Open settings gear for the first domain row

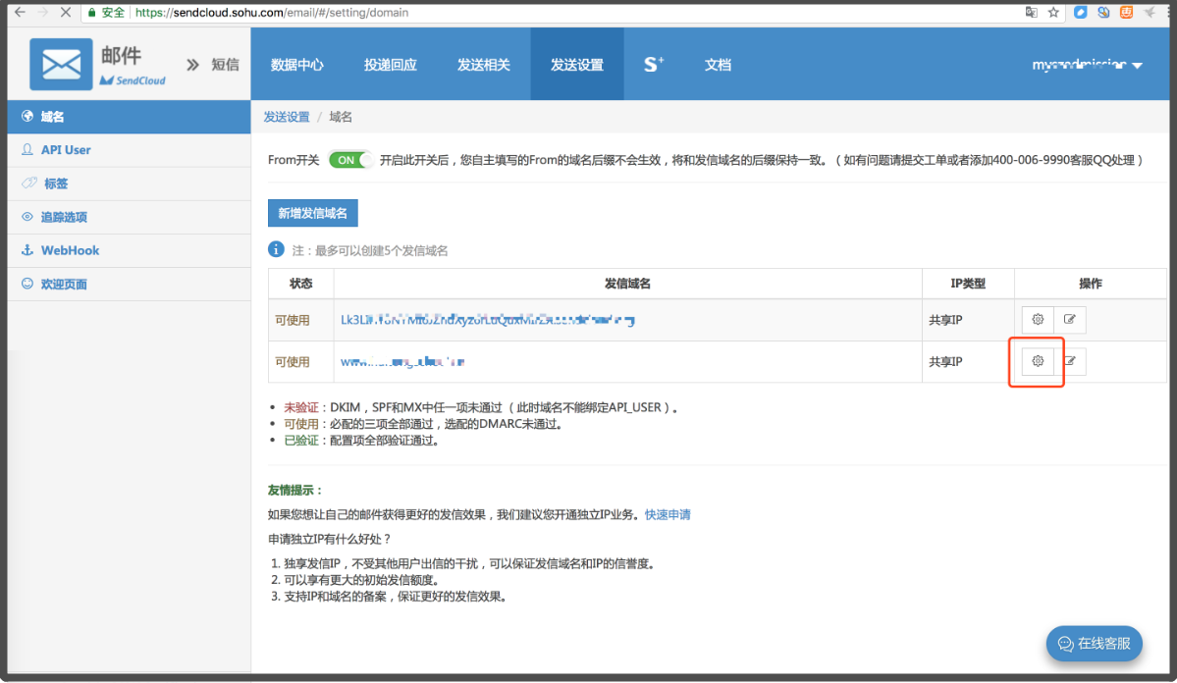tap(1038, 320)
